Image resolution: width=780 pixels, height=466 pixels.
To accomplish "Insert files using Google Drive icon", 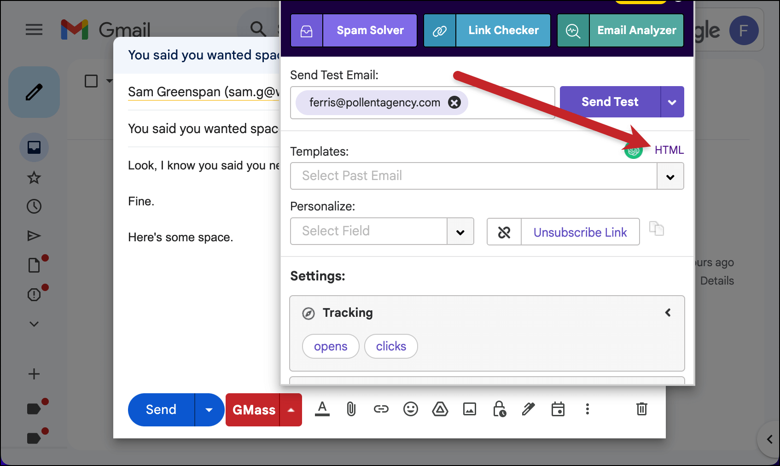I will tap(440, 409).
